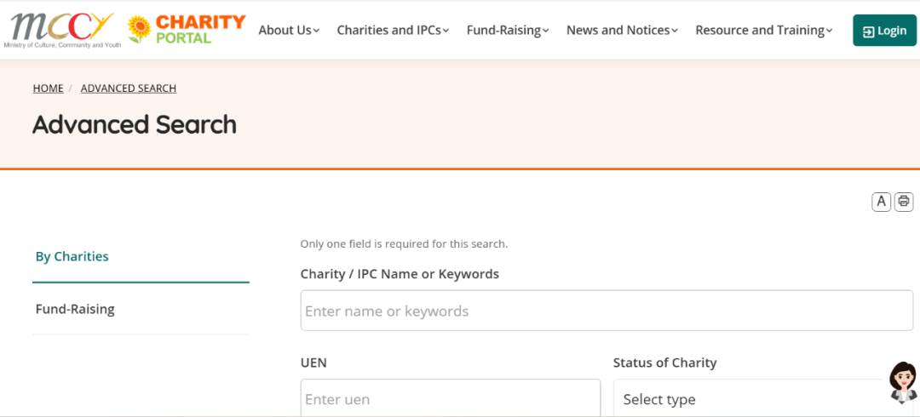Expand the Charities and IPCs menu
Image resolution: width=920 pixels, height=417 pixels.
click(x=393, y=31)
